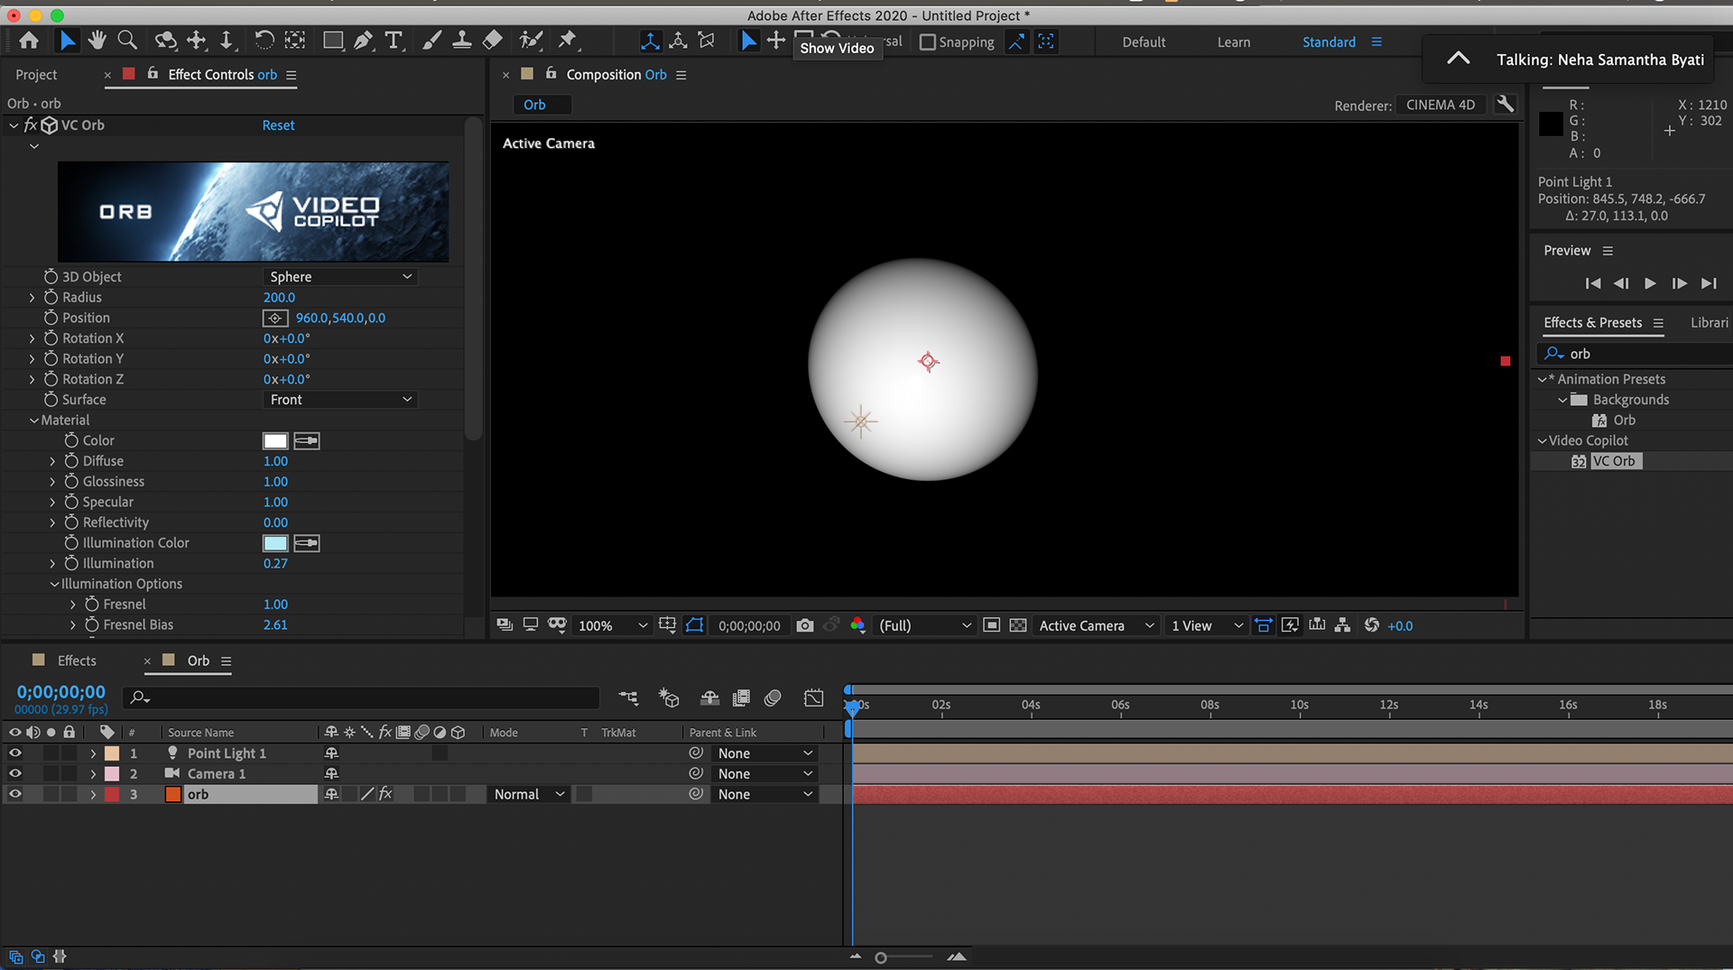Viewport: 1733px width, 970px height.
Task: Switch to the Learn workspace
Action: tap(1233, 42)
